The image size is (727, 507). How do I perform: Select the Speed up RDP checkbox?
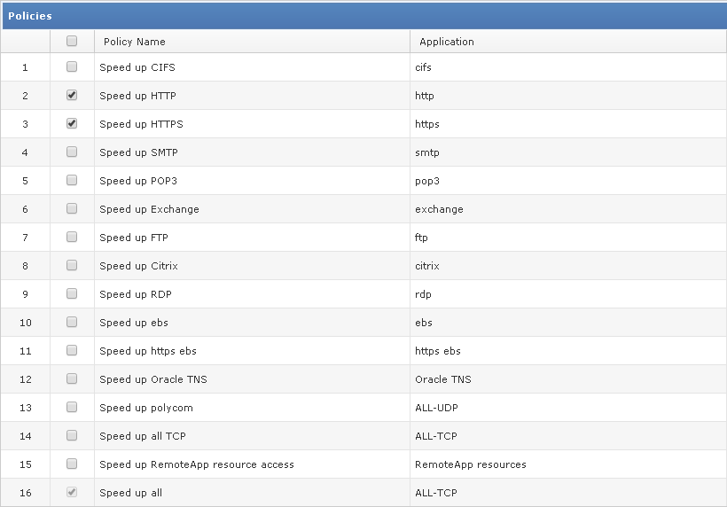(72, 293)
